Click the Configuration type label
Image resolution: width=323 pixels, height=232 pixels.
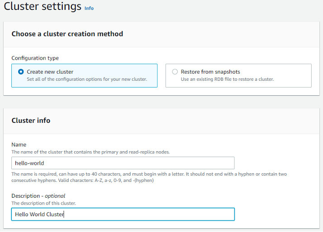pos(35,58)
